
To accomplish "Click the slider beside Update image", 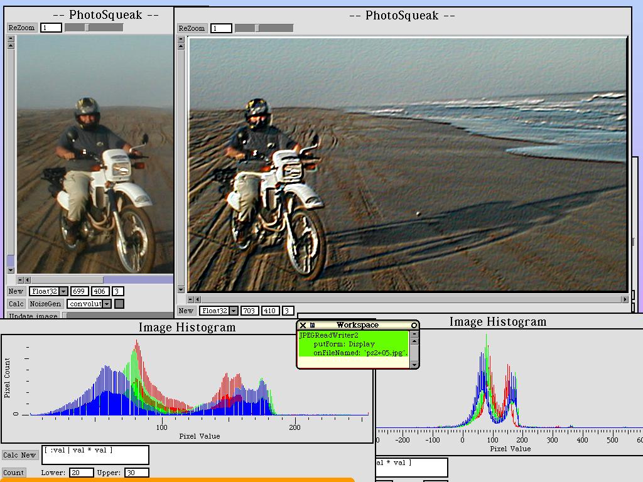I will [x=117, y=316].
